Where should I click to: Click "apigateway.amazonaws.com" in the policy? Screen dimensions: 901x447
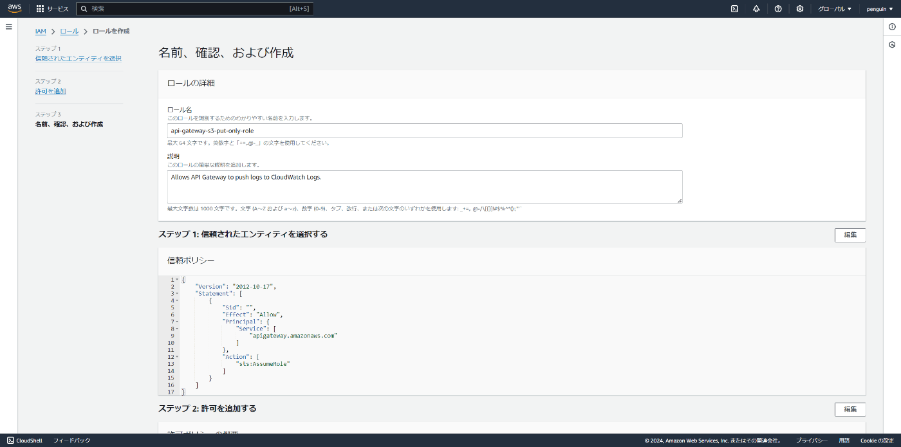click(x=293, y=336)
